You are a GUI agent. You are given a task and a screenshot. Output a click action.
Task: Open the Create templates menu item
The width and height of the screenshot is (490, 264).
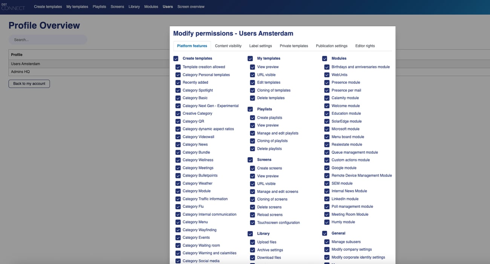click(x=48, y=7)
